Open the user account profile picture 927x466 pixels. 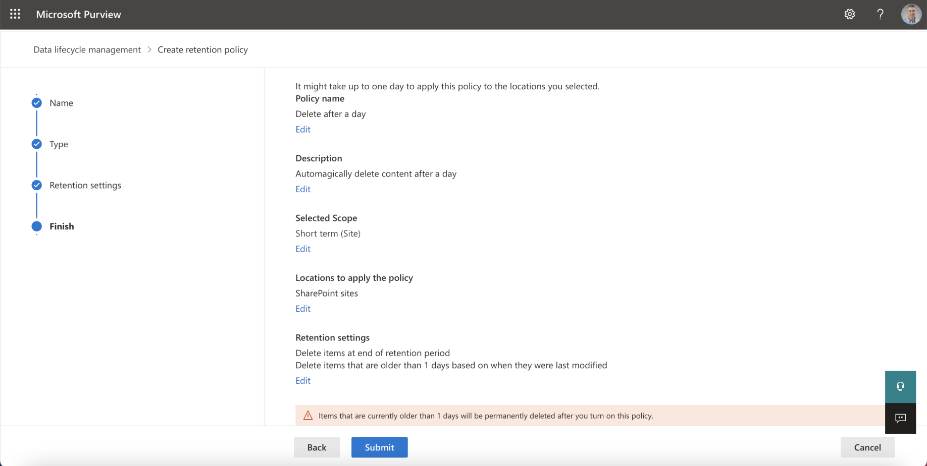(x=911, y=14)
